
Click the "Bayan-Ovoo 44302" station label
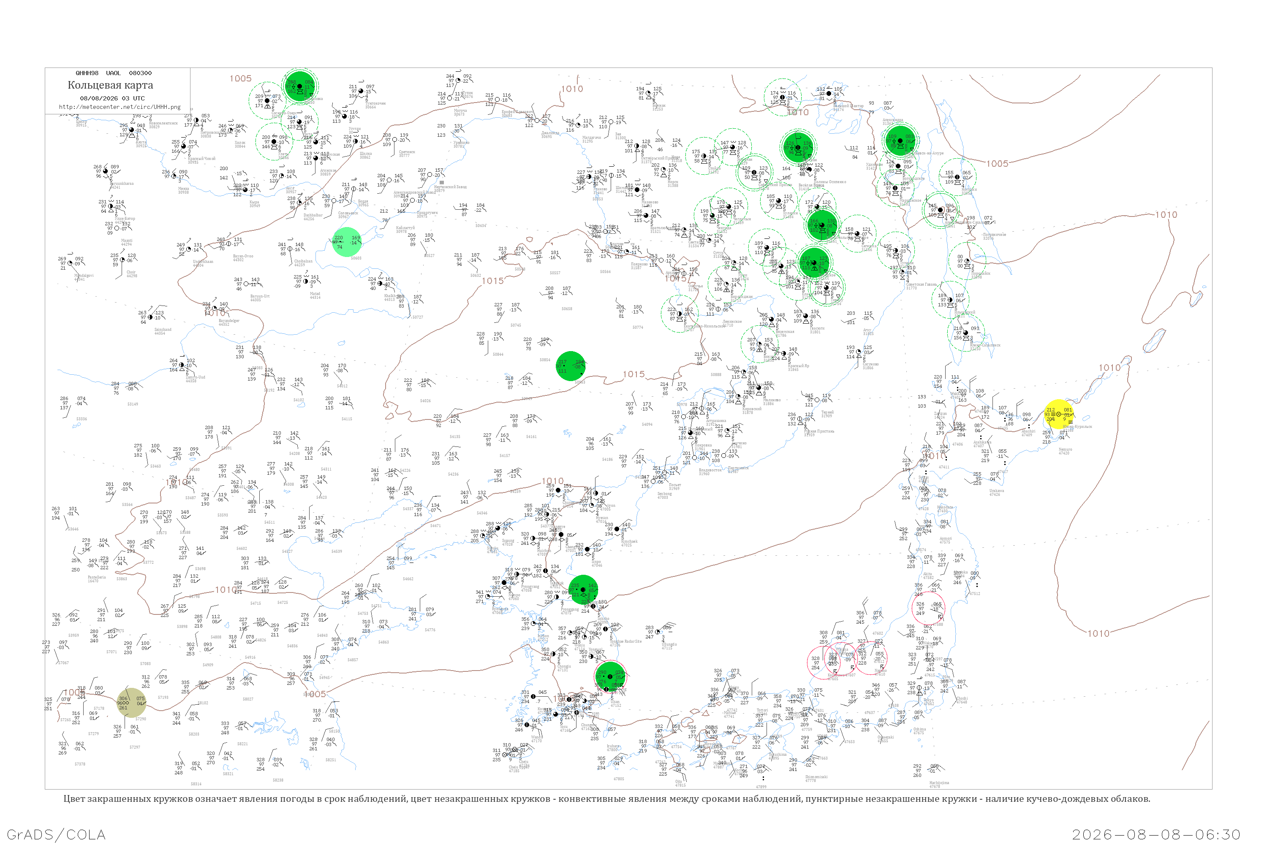click(243, 258)
